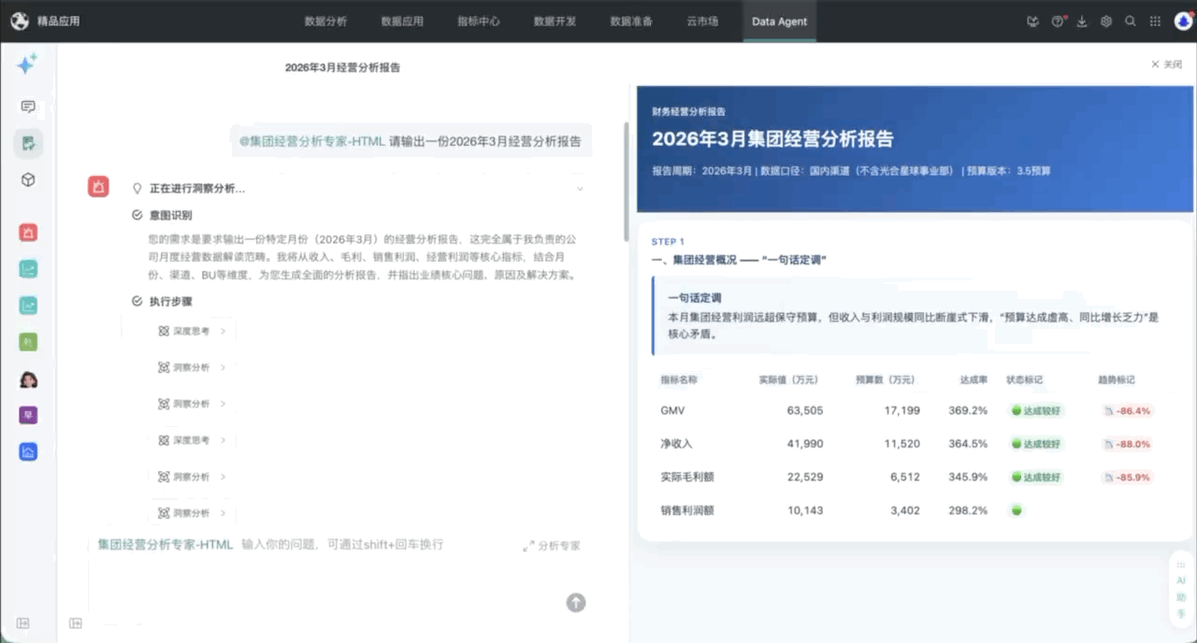Open the purple 早 agent icon
Image resolution: width=1197 pixels, height=643 pixels.
(28, 415)
